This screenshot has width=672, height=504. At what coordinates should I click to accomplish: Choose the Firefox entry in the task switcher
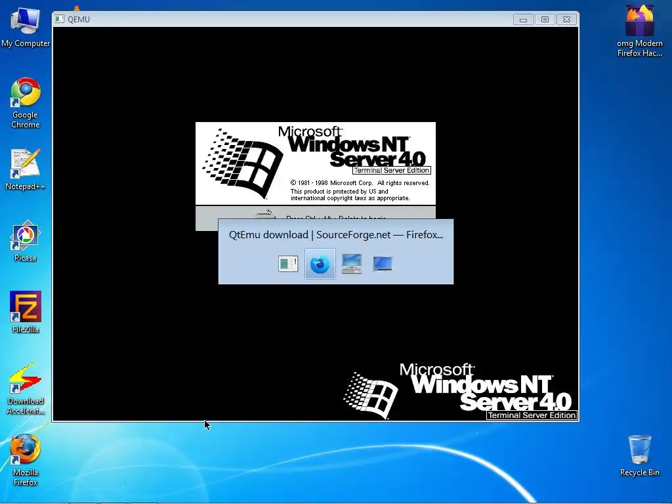click(x=320, y=264)
